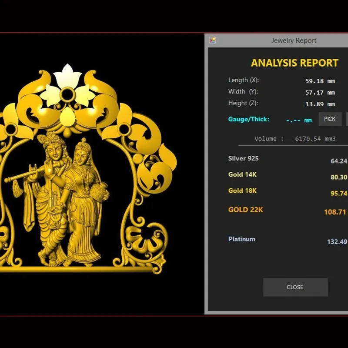Click the Silver 925 label
Viewport: 348px width, 348px height.
pos(244,158)
